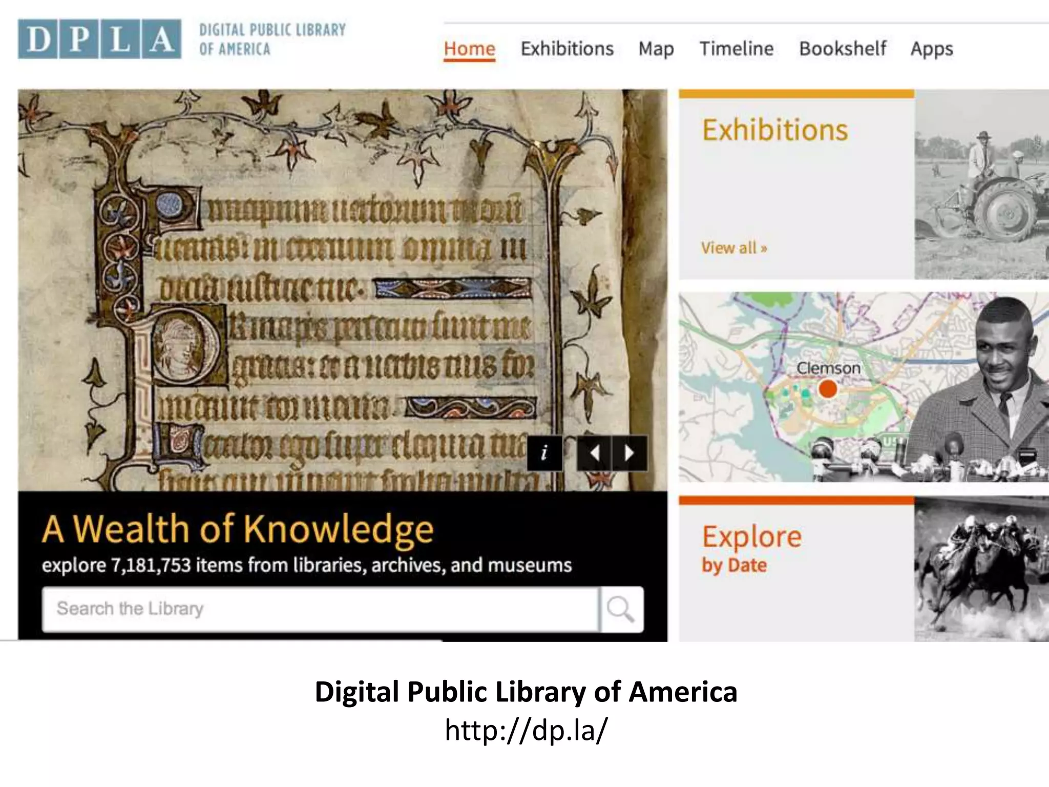Click into the Search the Library field

click(x=320, y=609)
